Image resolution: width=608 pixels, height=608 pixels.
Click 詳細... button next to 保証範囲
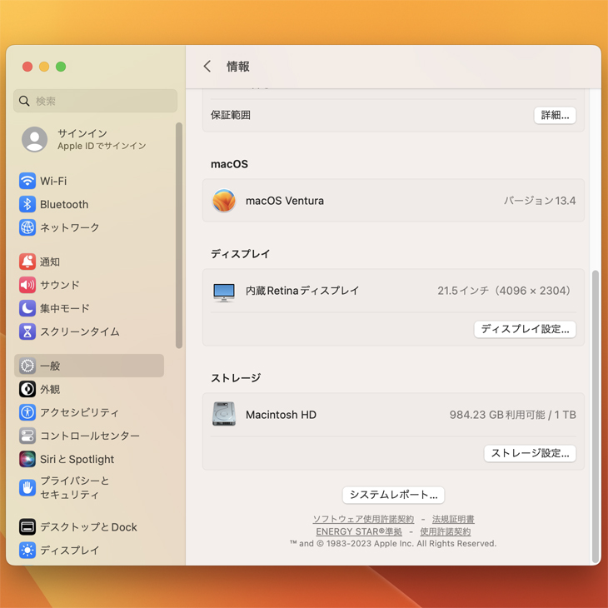[555, 116]
